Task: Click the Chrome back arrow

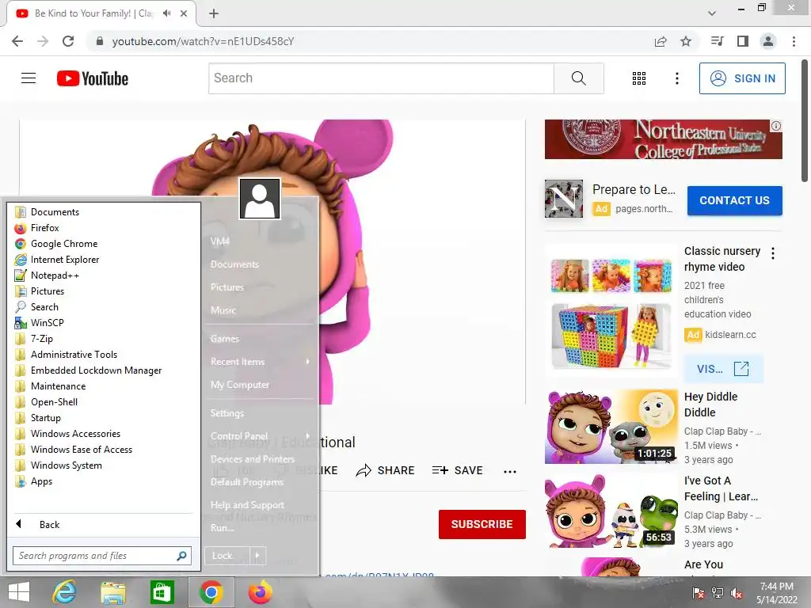Action: (17, 41)
